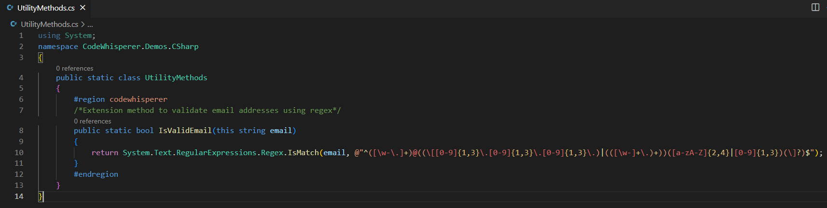The height and width of the screenshot is (208, 827).
Task: Click the #region codewhisperer directive
Action: pos(120,99)
